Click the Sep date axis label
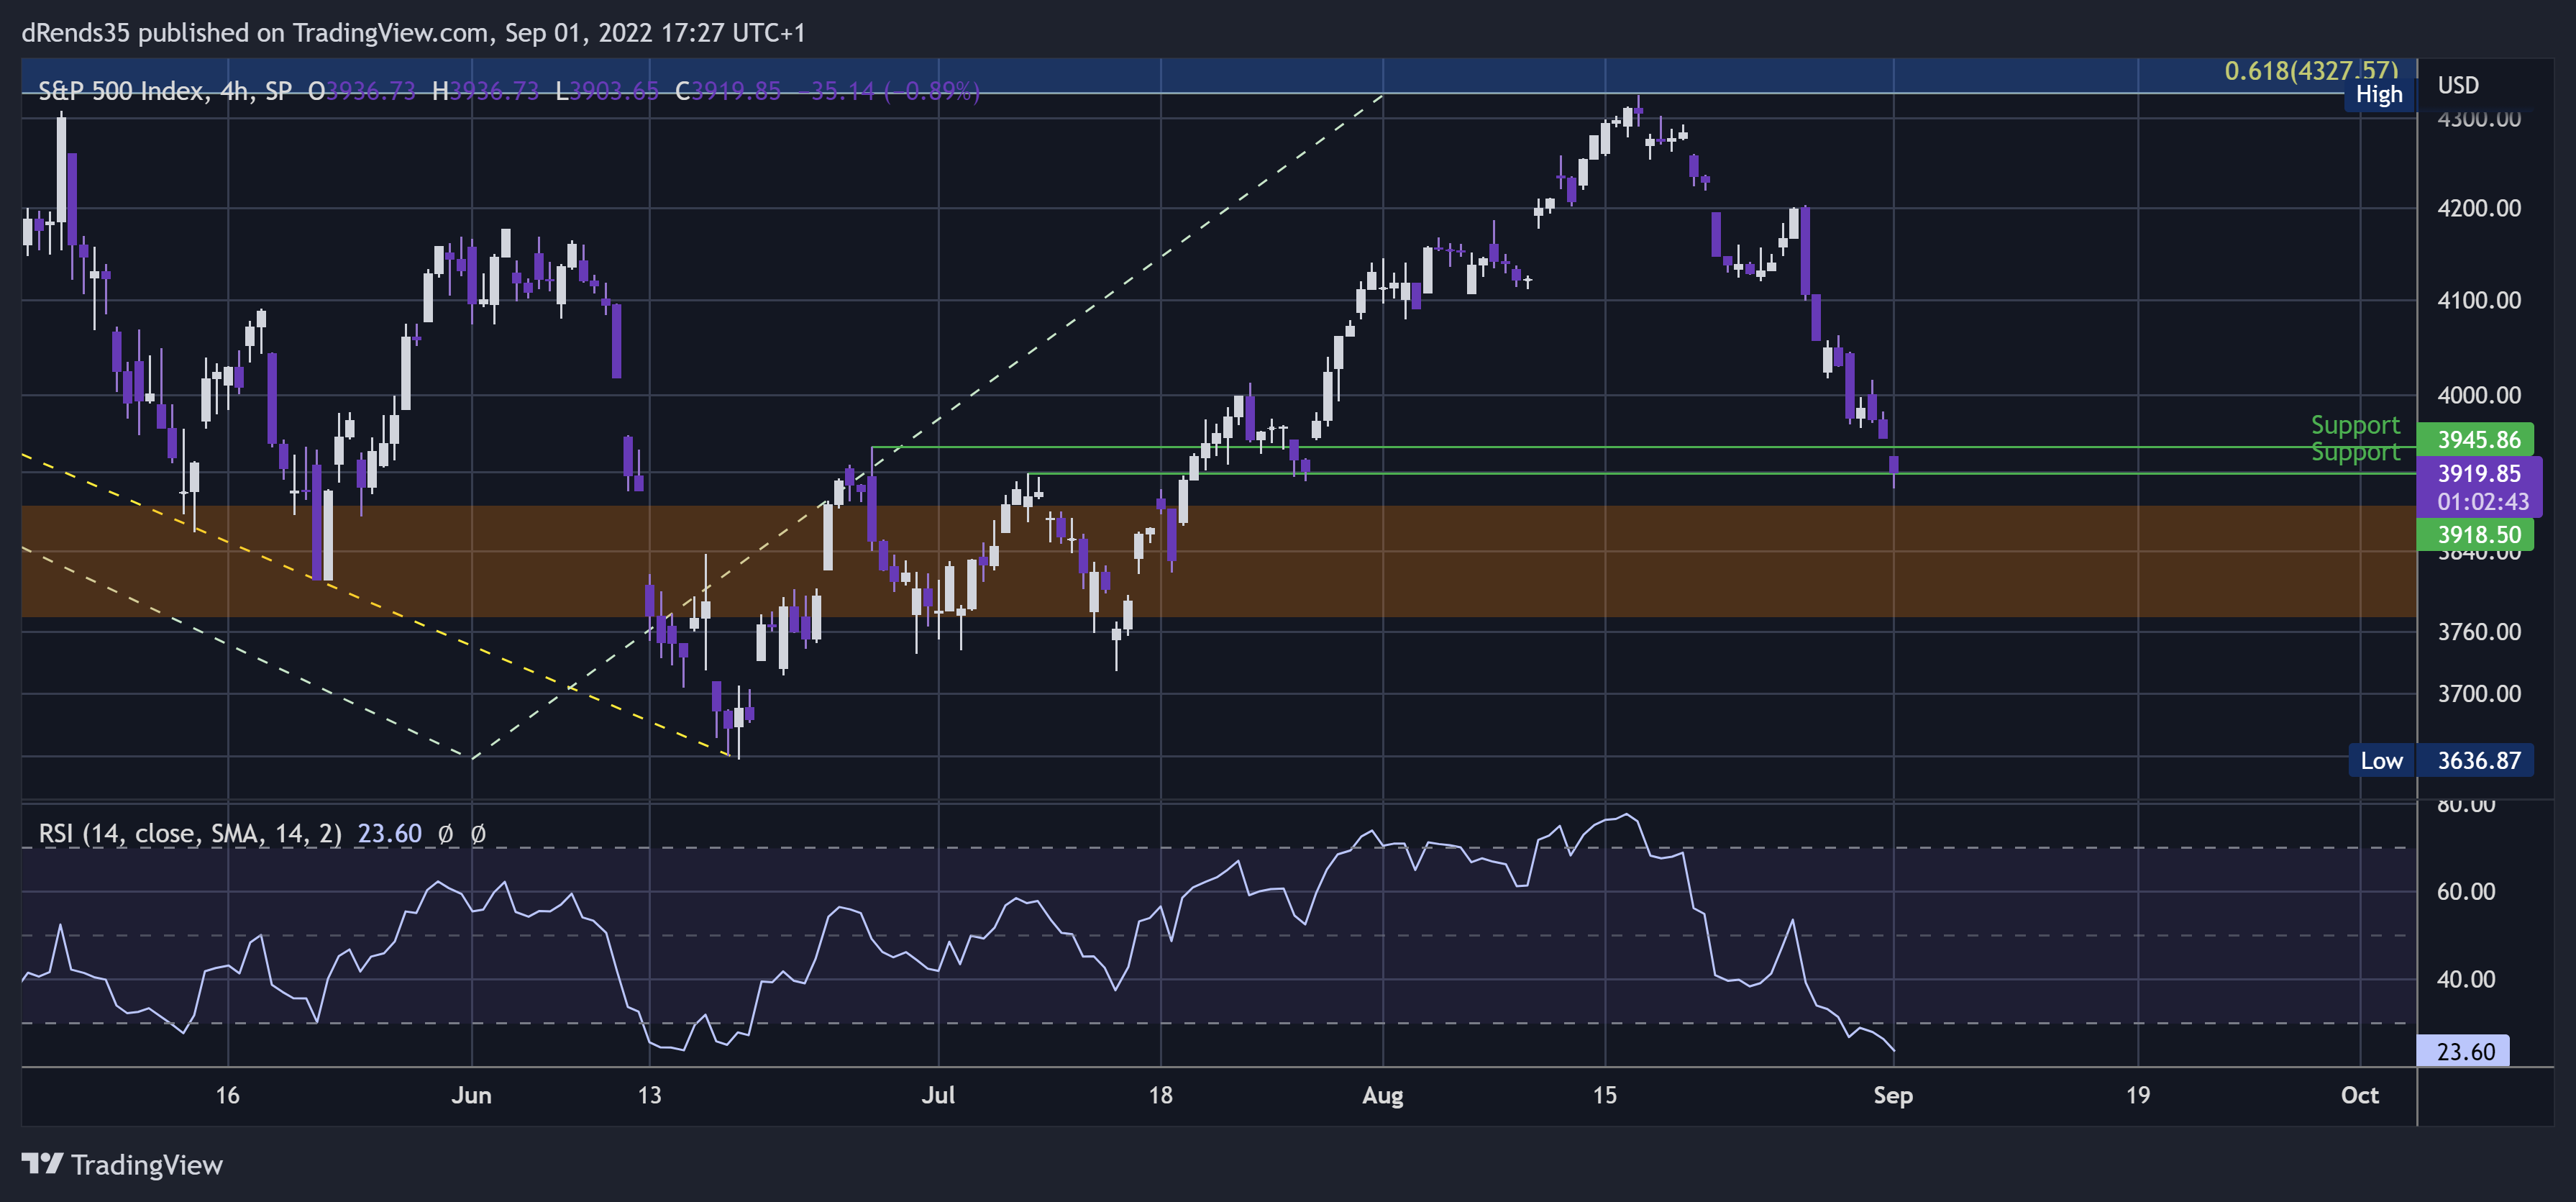This screenshot has width=2576, height=1202. point(1892,1095)
